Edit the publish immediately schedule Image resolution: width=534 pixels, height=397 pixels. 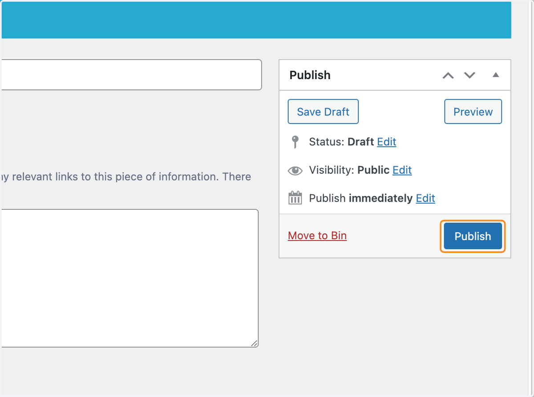click(425, 198)
